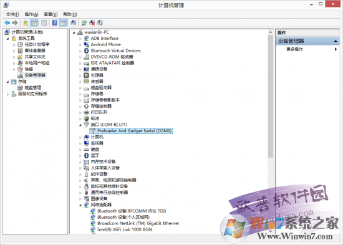The image size is (343, 245).
Task: Open the 操作(A) menu
Action: tap(31, 14)
